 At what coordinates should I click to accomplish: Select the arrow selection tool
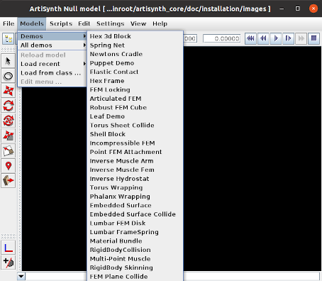tap(9, 61)
